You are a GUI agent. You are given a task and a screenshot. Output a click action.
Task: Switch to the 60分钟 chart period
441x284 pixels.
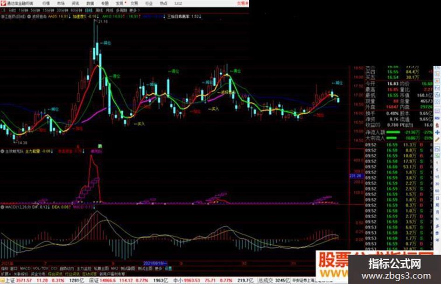pyautogui.click(x=76, y=10)
